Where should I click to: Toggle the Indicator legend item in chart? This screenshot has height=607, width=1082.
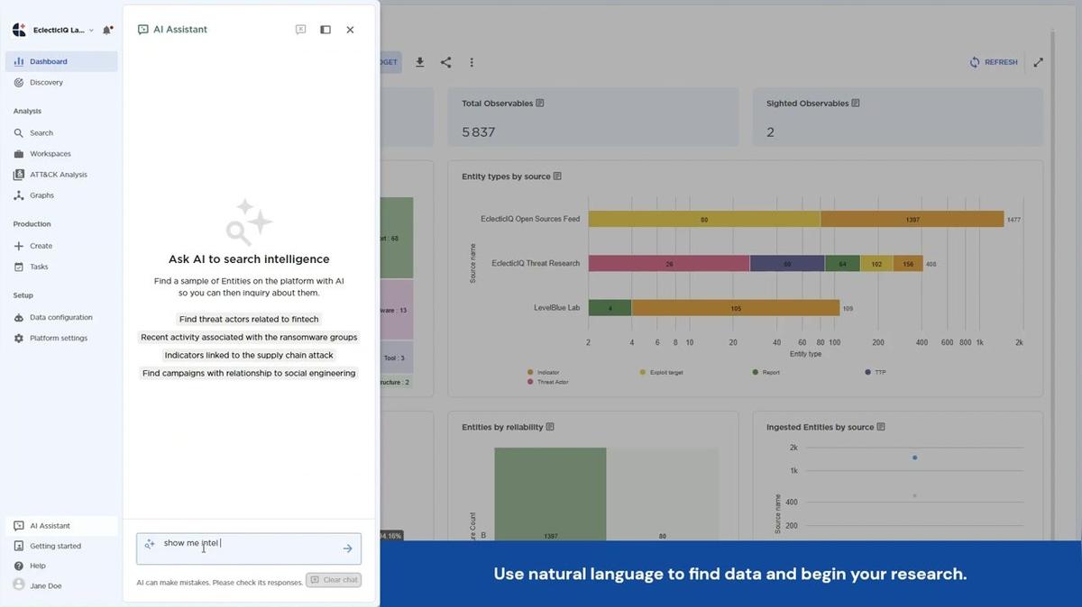547,372
